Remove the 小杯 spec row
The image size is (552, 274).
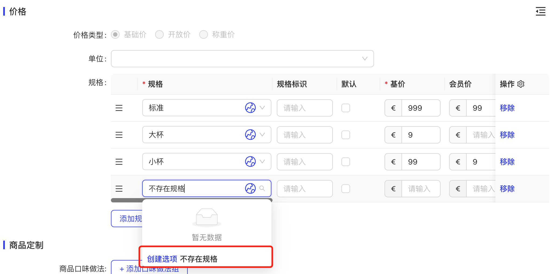coord(507,162)
